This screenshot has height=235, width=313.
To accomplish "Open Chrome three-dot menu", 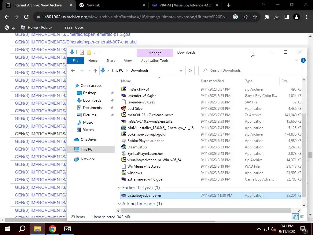I will click(306, 17).
